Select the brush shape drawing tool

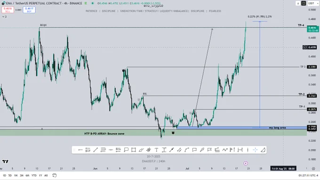(x=141, y=150)
